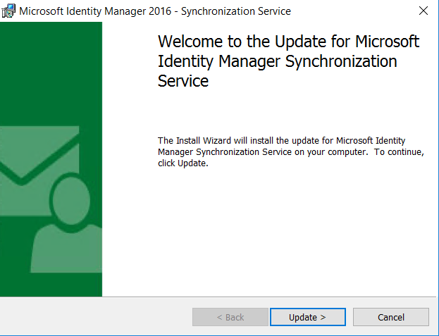Image resolution: width=439 pixels, height=336 pixels.
Task: Click the "click Update." text in the description
Action: 183,163
